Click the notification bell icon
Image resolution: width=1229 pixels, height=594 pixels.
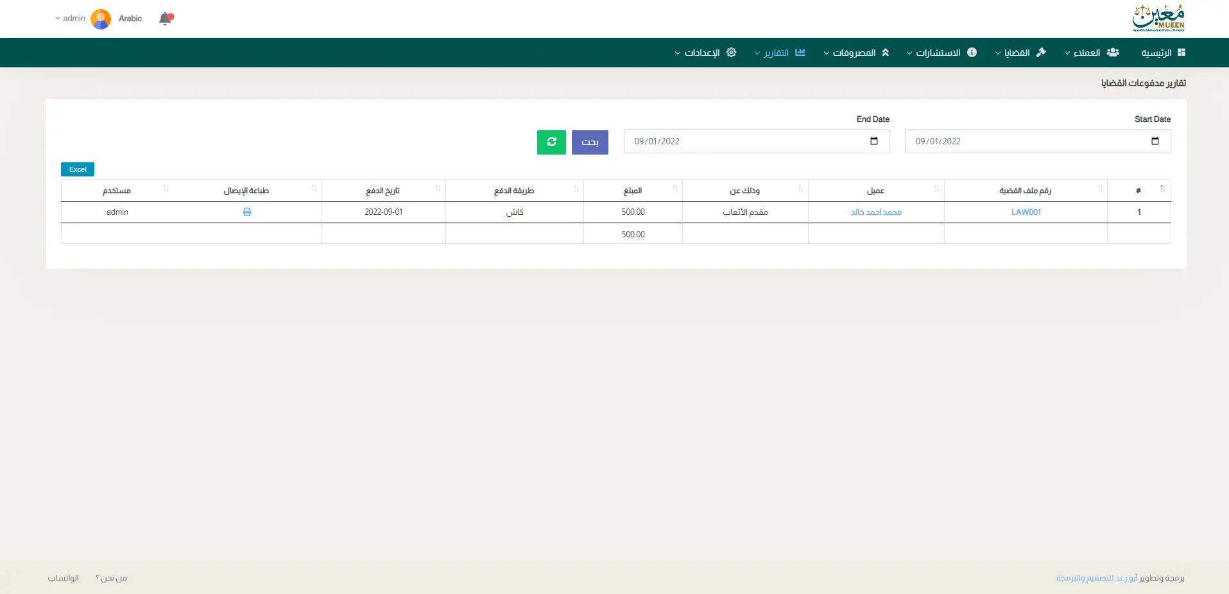tap(166, 19)
